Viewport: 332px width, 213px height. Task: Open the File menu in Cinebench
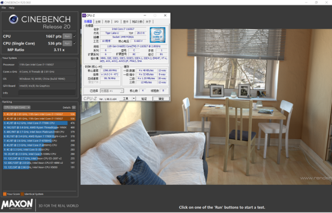[3, 8]
